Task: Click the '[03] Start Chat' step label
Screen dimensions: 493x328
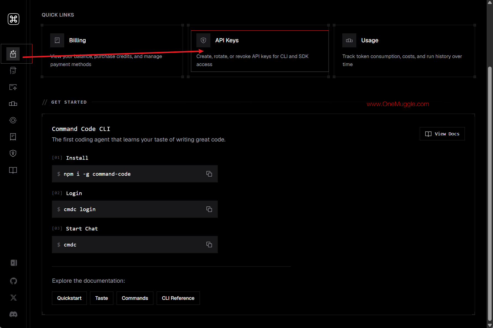Action: point(75,229)
